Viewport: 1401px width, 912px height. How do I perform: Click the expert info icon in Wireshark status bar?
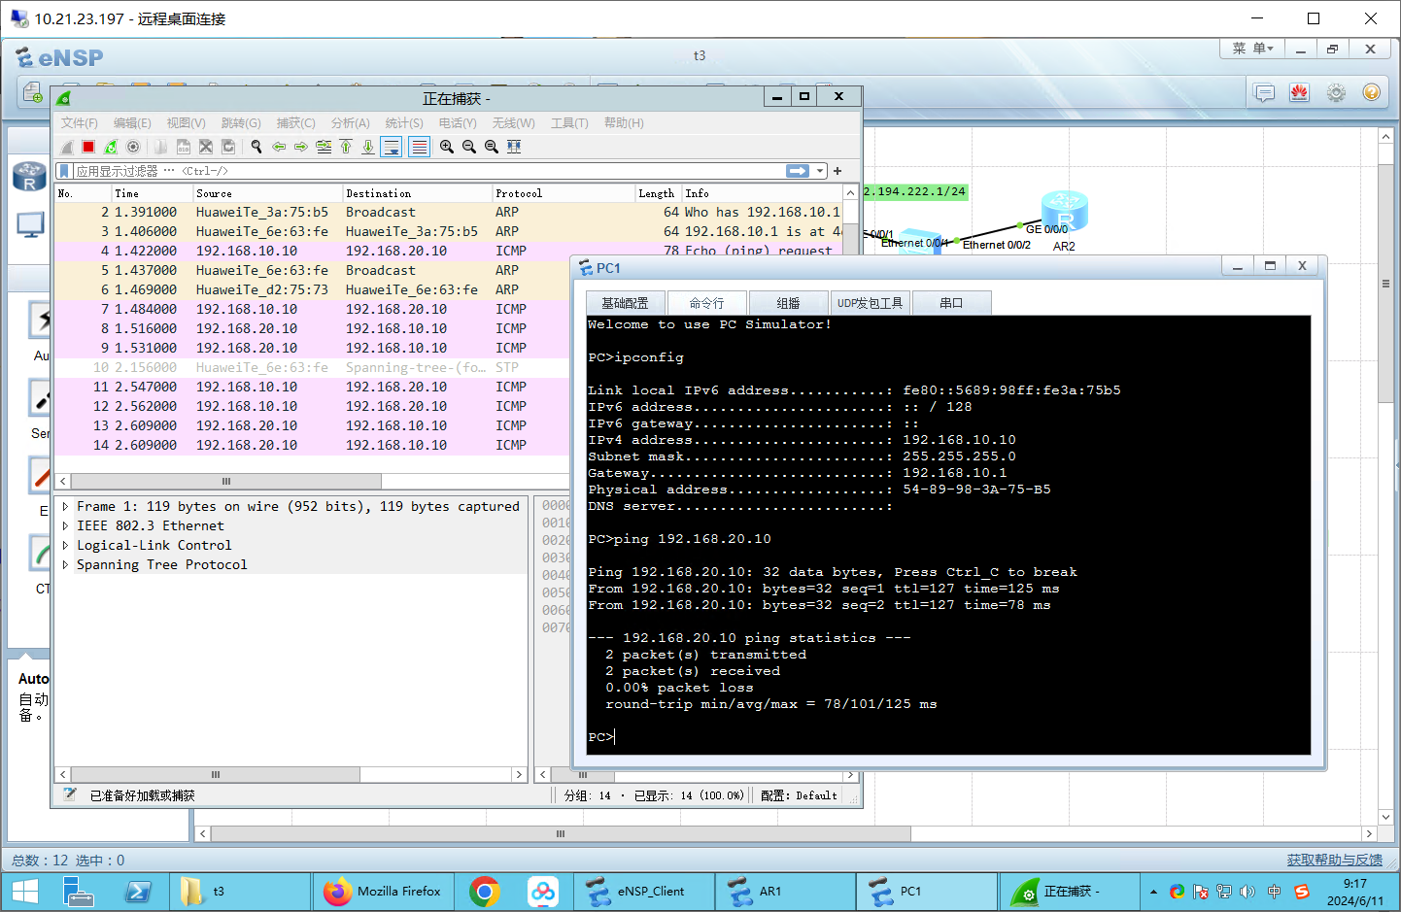(x=69, y=794)
